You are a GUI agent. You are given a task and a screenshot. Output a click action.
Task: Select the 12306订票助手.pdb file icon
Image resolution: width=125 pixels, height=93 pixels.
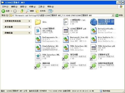tap(66, 31)
